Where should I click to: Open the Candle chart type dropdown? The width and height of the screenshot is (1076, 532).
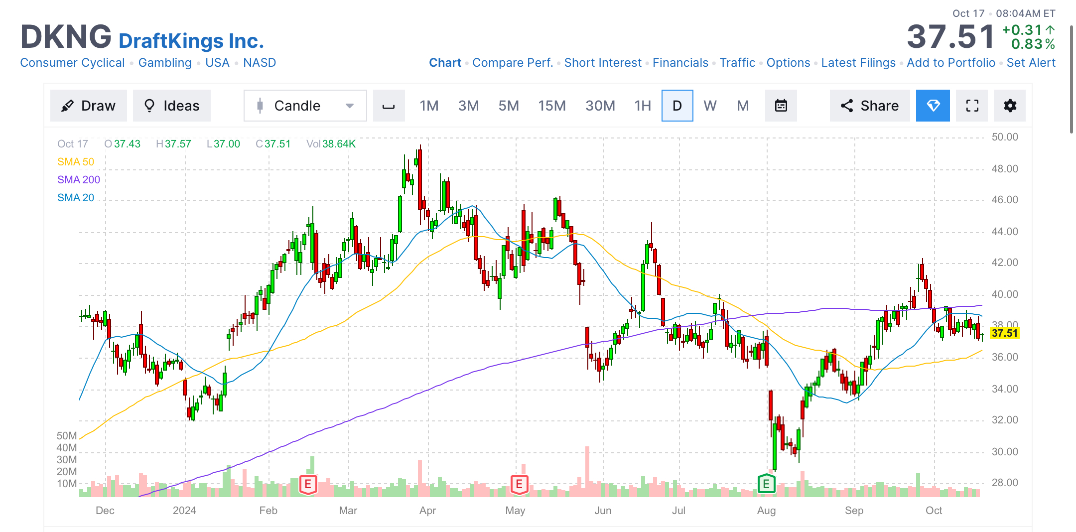(x=304, y=105)
